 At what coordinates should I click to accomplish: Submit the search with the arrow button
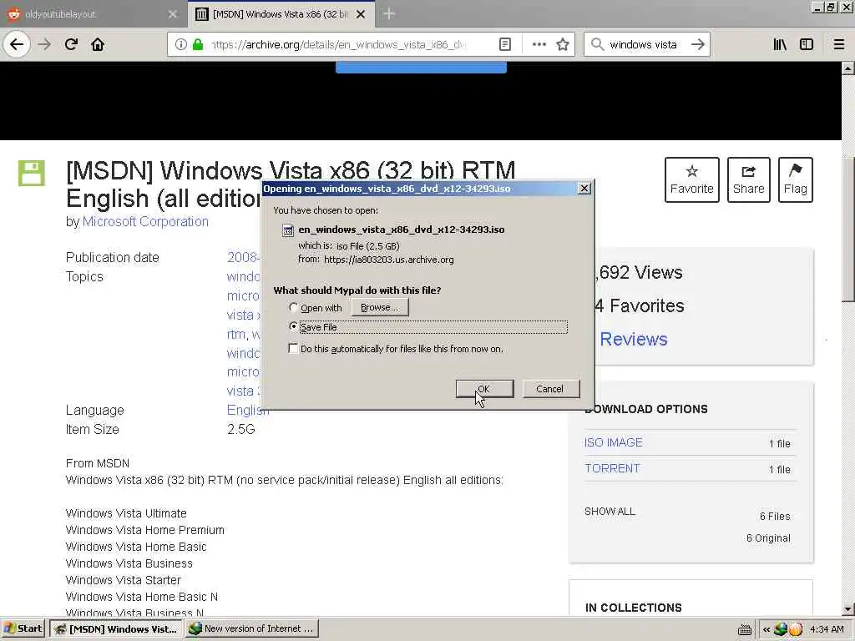[x=698, y=44]
